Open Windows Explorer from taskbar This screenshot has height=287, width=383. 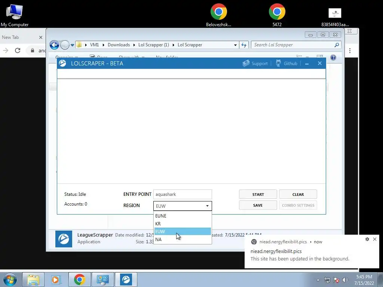tap(33, 280)
